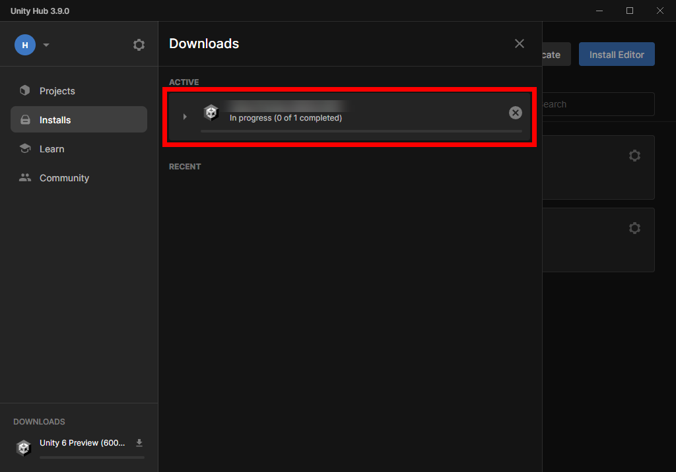Click the download arrow icon next to Unity 6 Preview
Viewport: 676px width, 472px height.
tap(139, 443)
